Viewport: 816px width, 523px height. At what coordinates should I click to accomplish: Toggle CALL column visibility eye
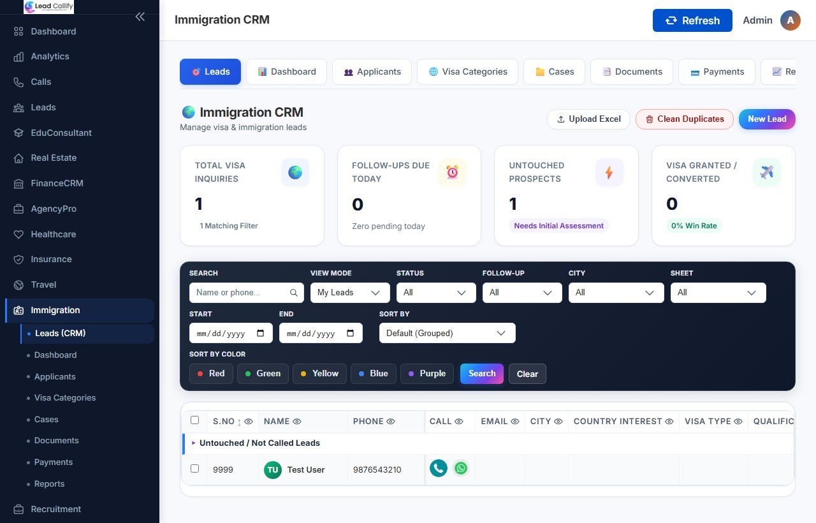point(459,422)
